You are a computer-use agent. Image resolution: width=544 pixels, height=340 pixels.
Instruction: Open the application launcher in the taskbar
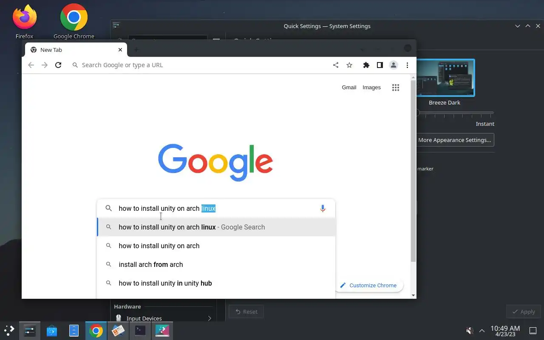[x=9, y=330]
